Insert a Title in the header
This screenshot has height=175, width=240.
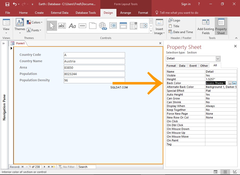174,26
